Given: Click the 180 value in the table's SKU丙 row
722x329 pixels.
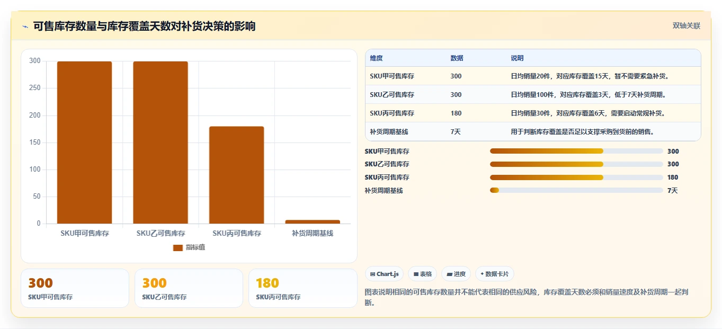Looking at the screenshot, I should point(456,113).
